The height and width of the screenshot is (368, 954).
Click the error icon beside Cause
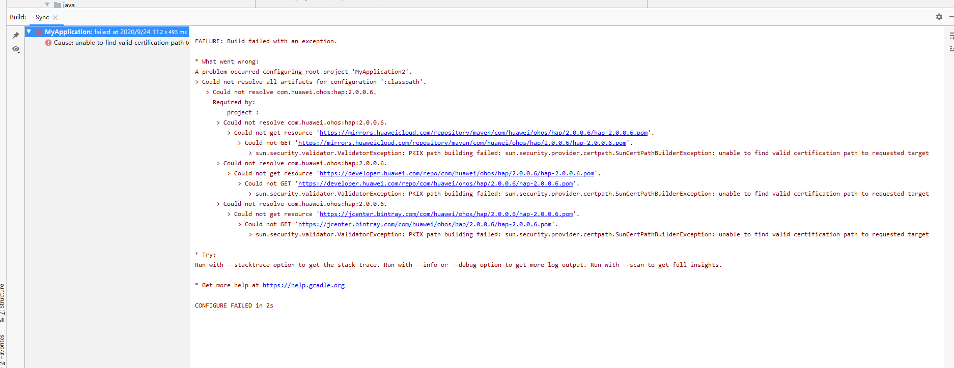tap(48, 43)
